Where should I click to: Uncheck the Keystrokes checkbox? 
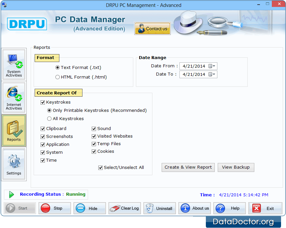[43, 102]
